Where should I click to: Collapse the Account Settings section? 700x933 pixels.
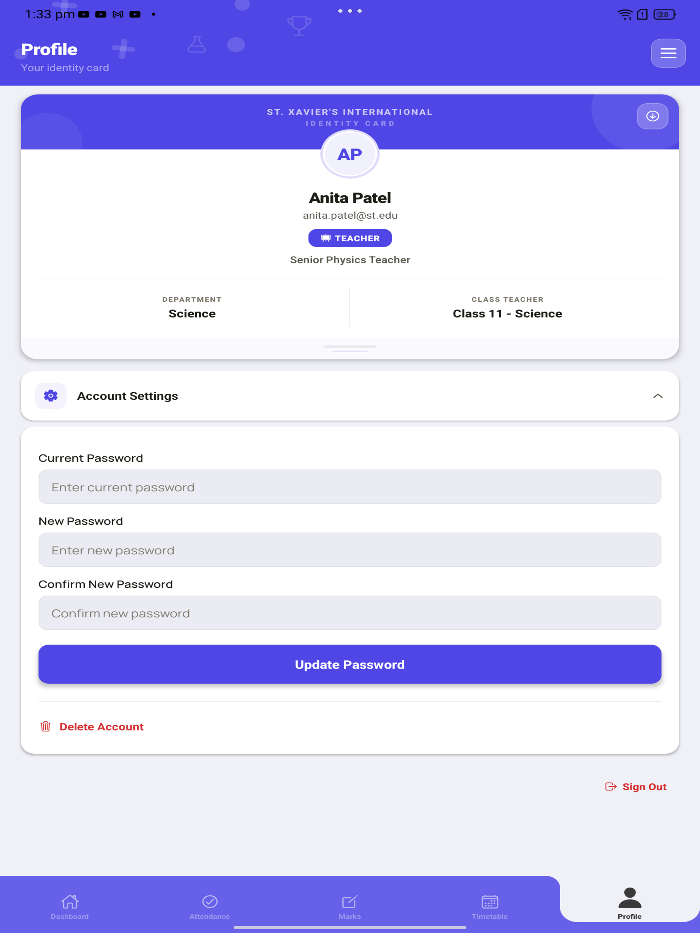pos(658,396)
